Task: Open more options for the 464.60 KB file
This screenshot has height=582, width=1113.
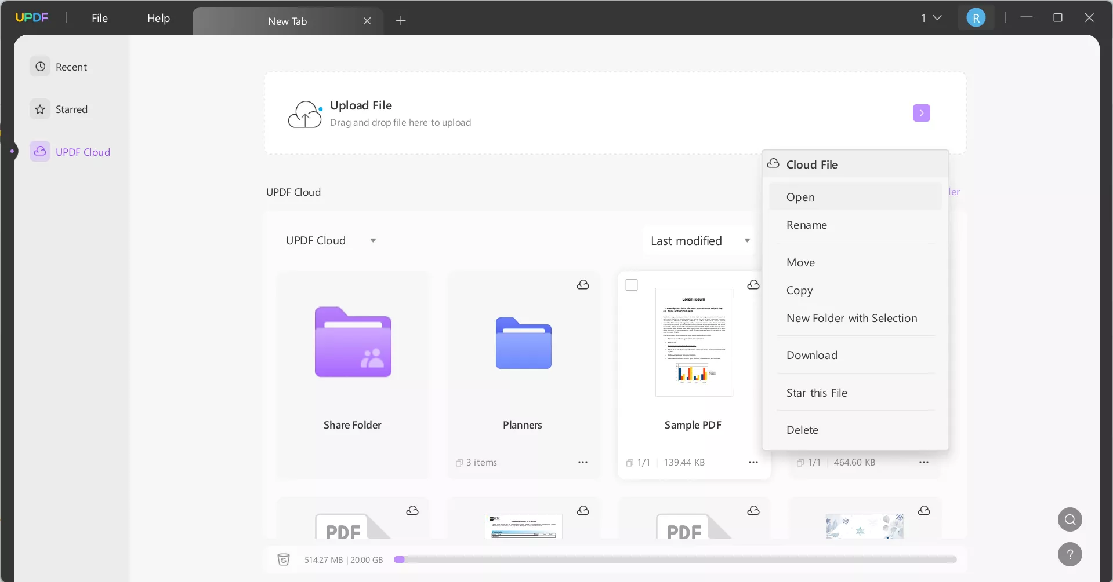Action: tap(924, 462)
